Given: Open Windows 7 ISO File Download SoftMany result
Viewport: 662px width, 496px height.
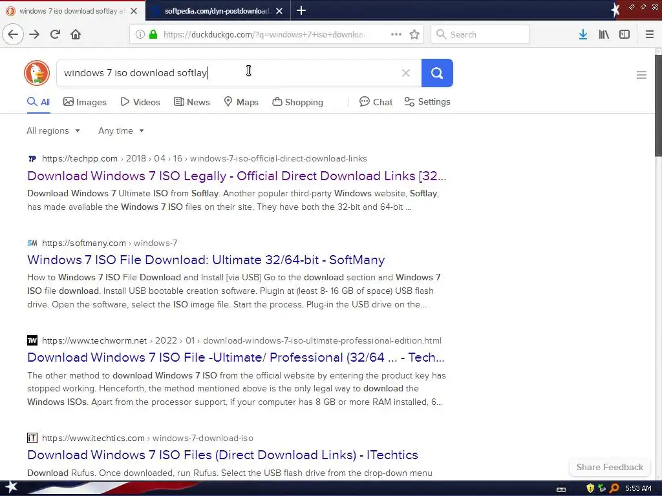Looking at the screenshot, I should point(206,260).
